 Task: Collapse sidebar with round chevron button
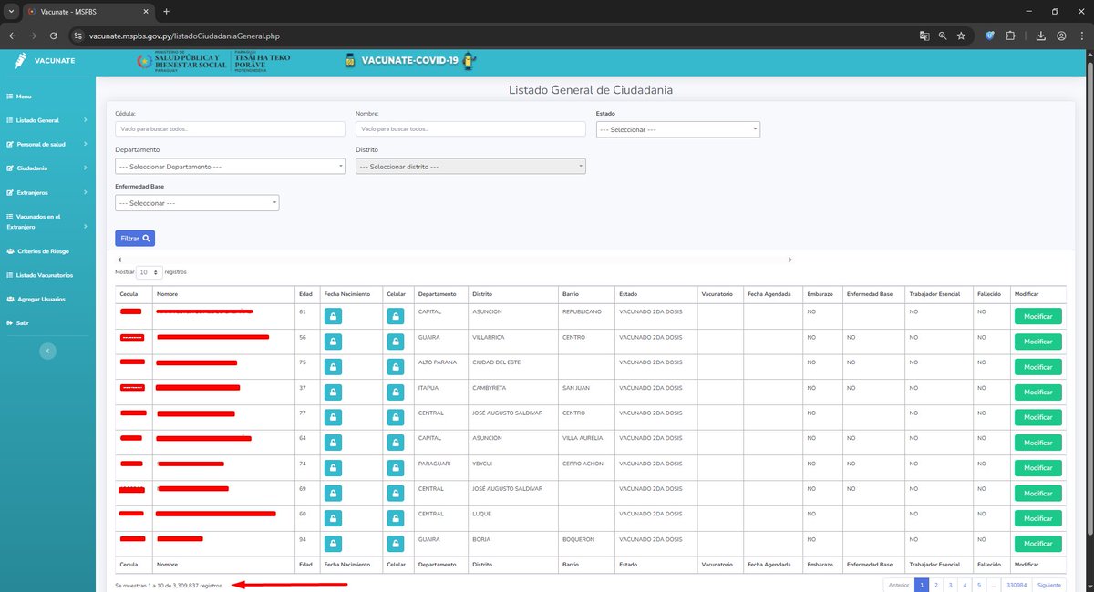(x=49, y=351)
